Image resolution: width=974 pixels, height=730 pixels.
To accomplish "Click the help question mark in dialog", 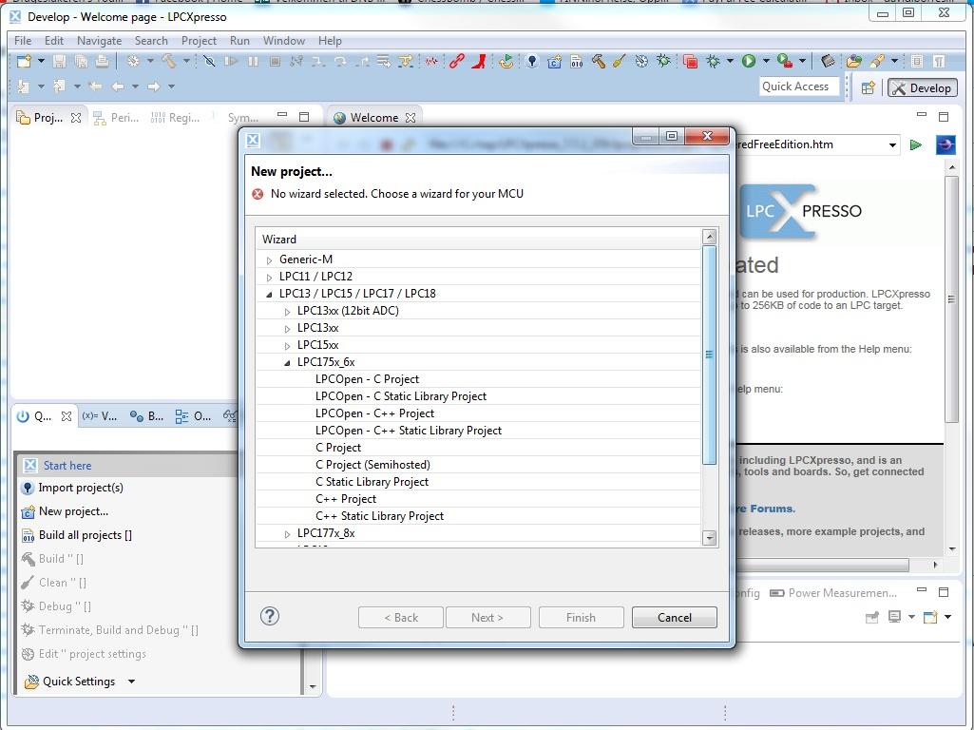I will 270,616.
